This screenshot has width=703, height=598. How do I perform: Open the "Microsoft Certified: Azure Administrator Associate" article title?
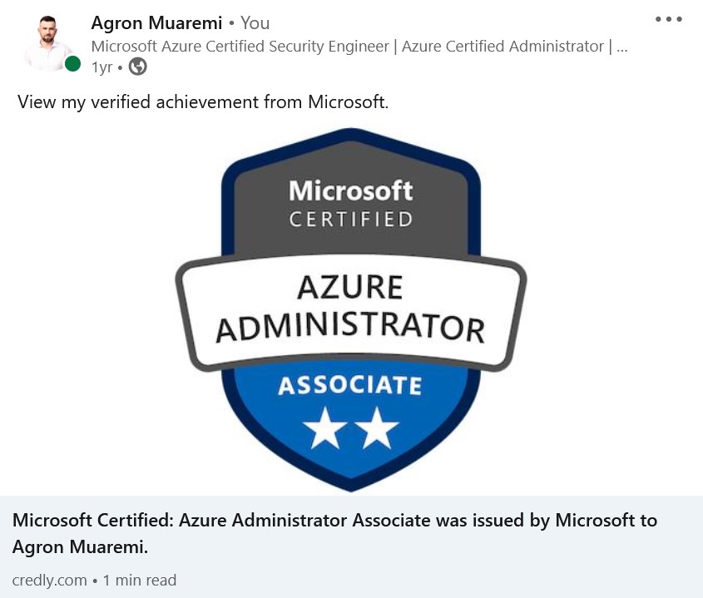point(334,521)
